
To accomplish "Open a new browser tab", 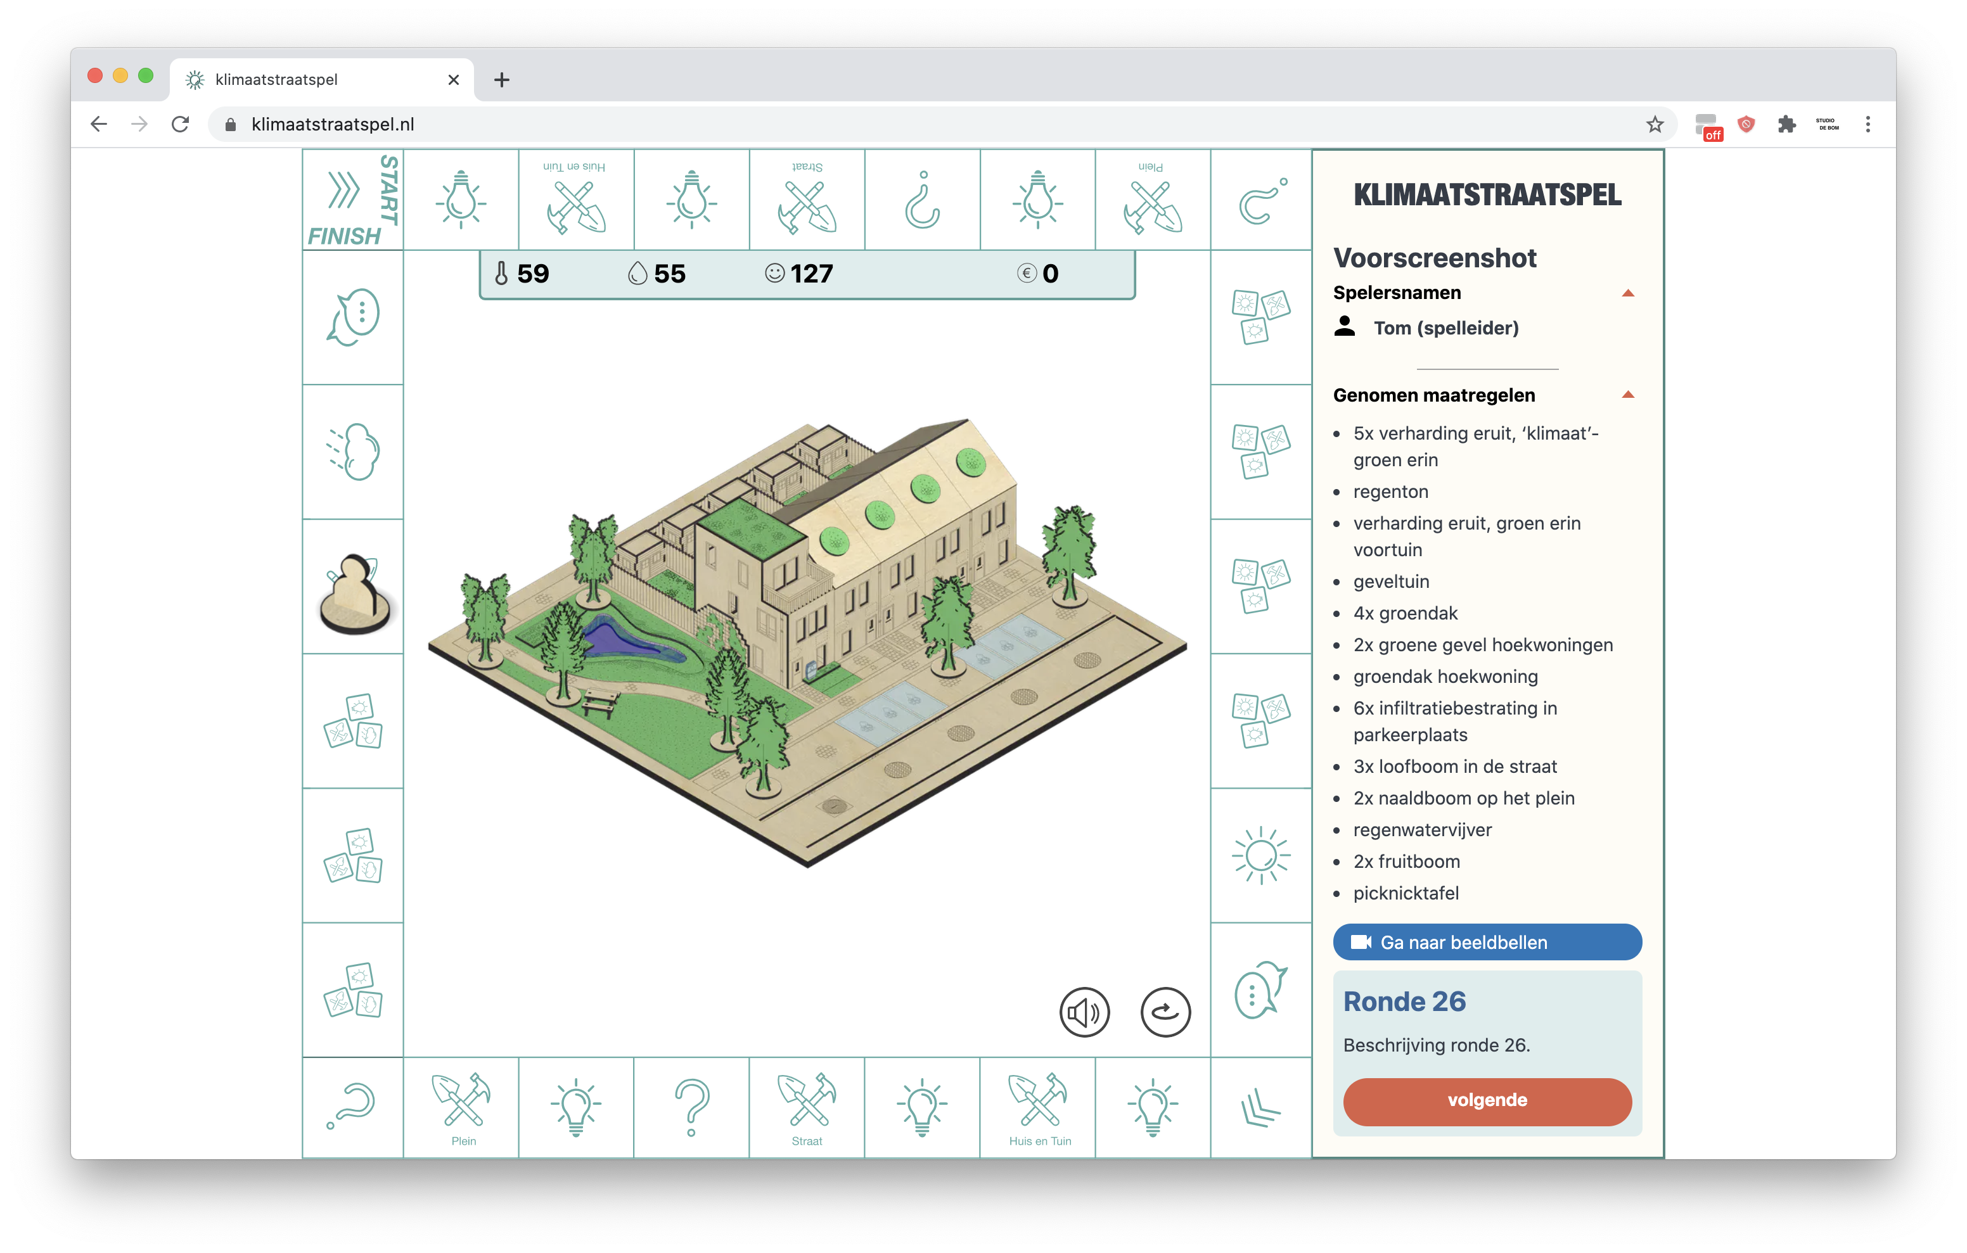I will [501, 80].
